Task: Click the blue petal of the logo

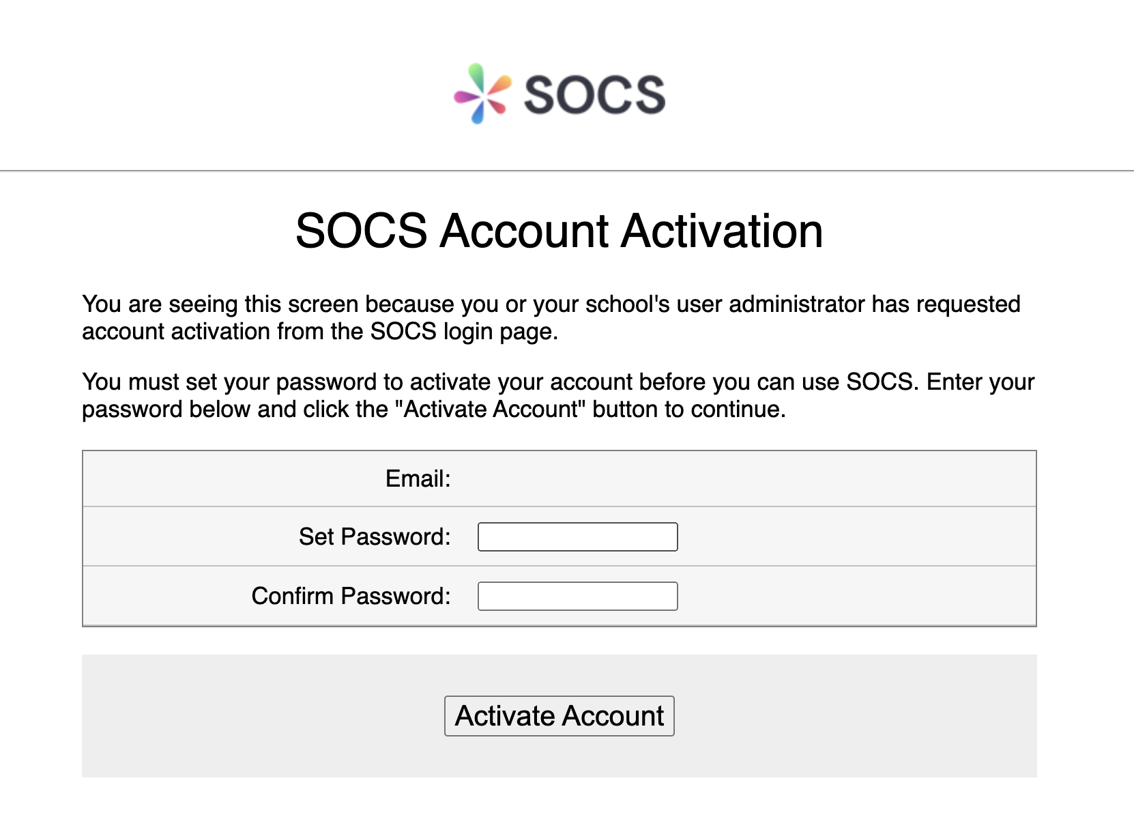Action: tap(478, 117)
